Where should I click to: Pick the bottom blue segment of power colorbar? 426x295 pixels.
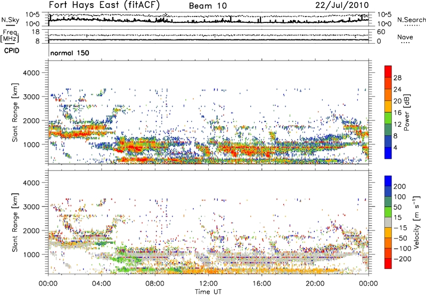[x=388, y=153]
